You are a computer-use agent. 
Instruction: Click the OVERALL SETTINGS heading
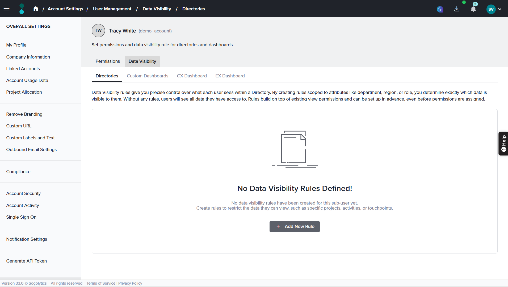coord(28,26)
